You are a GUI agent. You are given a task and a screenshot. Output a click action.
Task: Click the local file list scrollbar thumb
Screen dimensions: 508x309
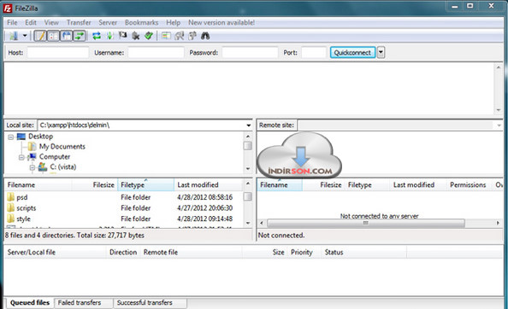[247, 196]
